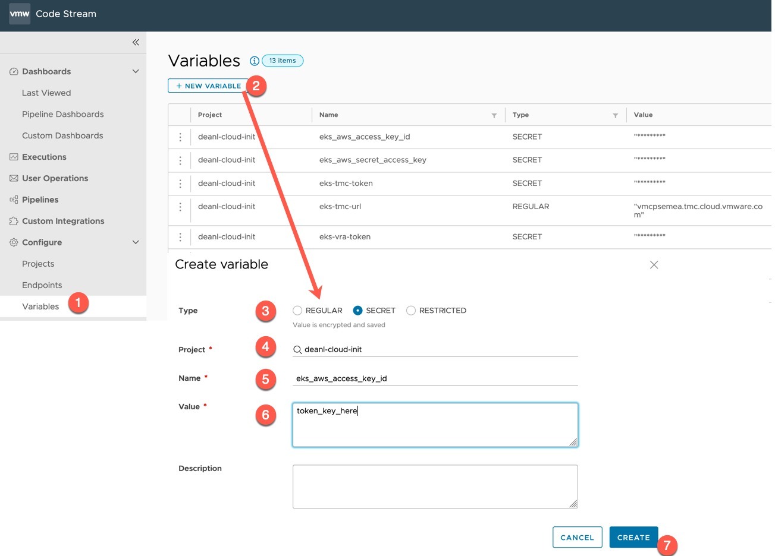The width and height of the screenshot is (775, 556).
Task: Open Custom Dashboards
Action: [62, 135]
